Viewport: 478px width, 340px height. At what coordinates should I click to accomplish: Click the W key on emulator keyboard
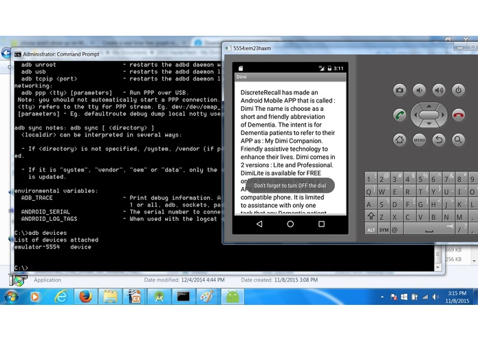(382, 192)
